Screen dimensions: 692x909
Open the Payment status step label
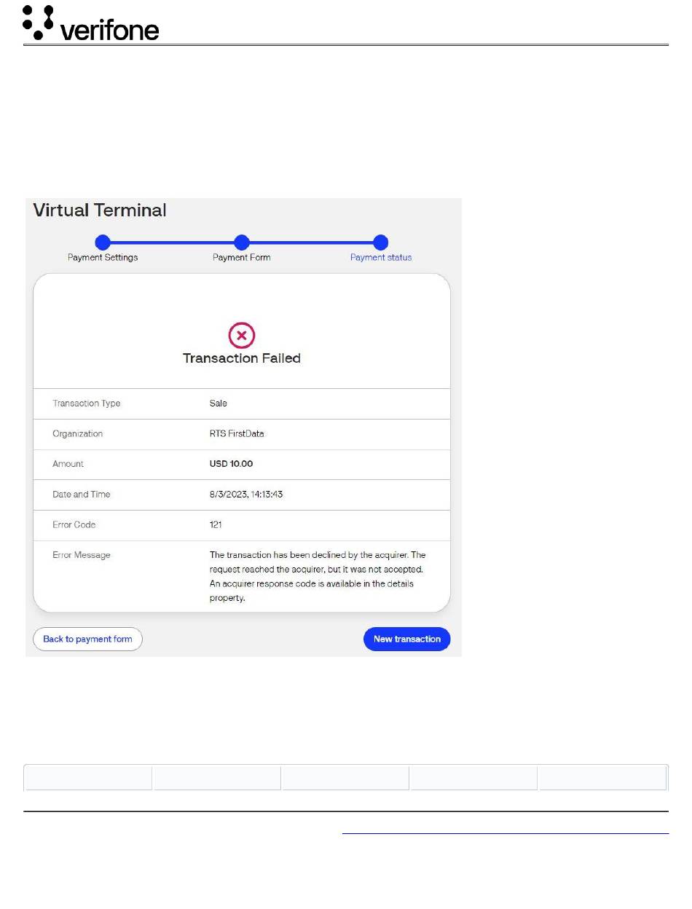click(381, 257)
